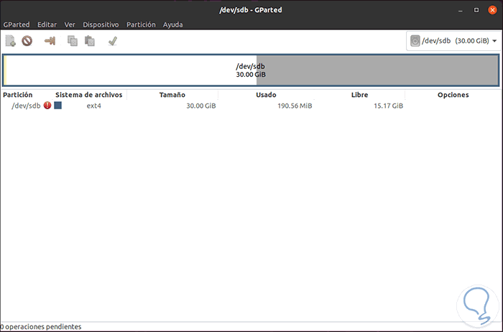Image resolution: width=503 pixels, height=332 pixels.
Task: Click the 30.00 GiB size cell
Action: pyautogui.click(x=200, y=106)
